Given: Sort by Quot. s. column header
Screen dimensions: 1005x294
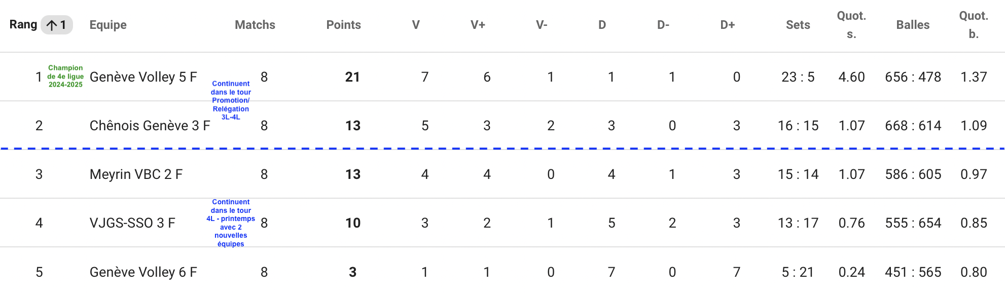Looking at the screenshot, I should [852, 25].
